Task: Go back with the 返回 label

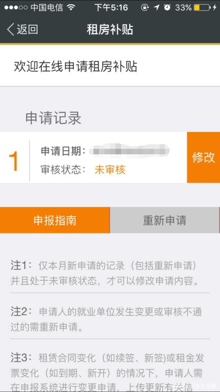Action: pyautogui.click(x=27, y=30)
